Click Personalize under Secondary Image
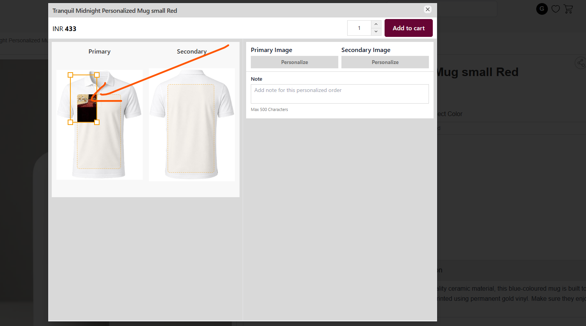Image resolution: width=586 pixels, height=326 pixels. (x=385, y=62)
